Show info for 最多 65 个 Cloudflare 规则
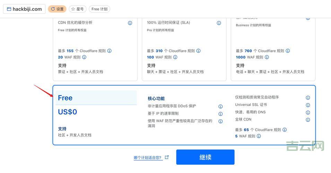The image size is (331, 173). tap(285, 130)
